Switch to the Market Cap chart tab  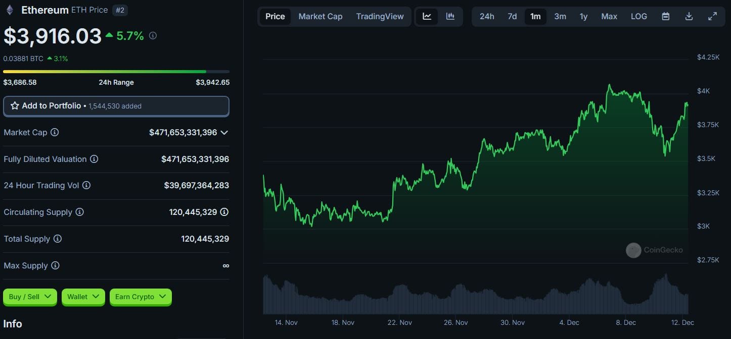tap(320, 16)
